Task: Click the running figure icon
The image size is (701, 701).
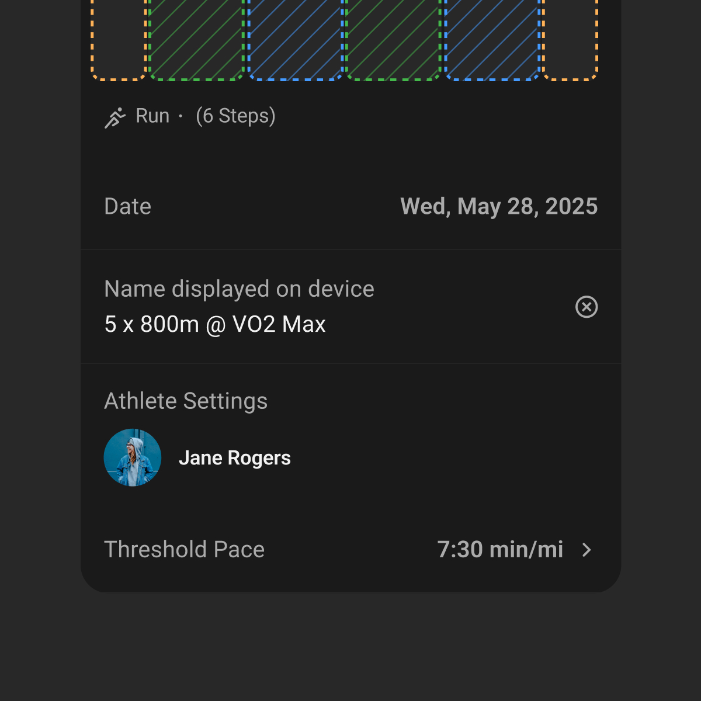Action: pyautogui.click(x=115, y=117)
